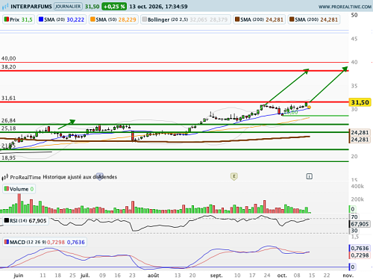373x280 pixels.
Task: Click the chart logo icon beside INTERPARFUMS
Action: click(5, 6)
